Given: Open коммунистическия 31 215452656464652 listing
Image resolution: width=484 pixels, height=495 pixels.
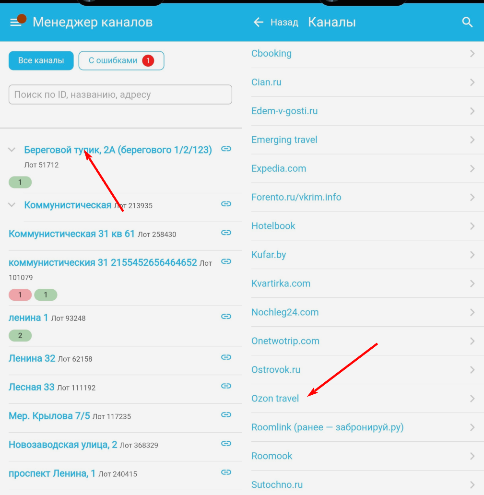Looking at the screenshot, I should [103, 262].
